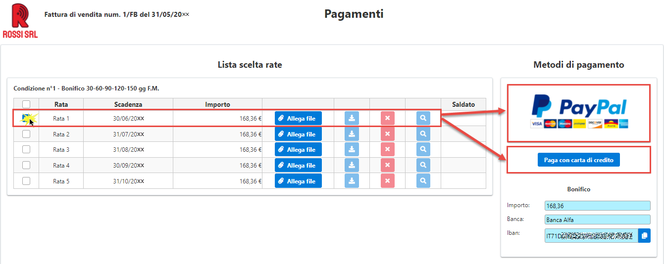Screen dimensions: 664x264
Task: Open the magnifier preview for Rata 4
Action: [423, 165]
